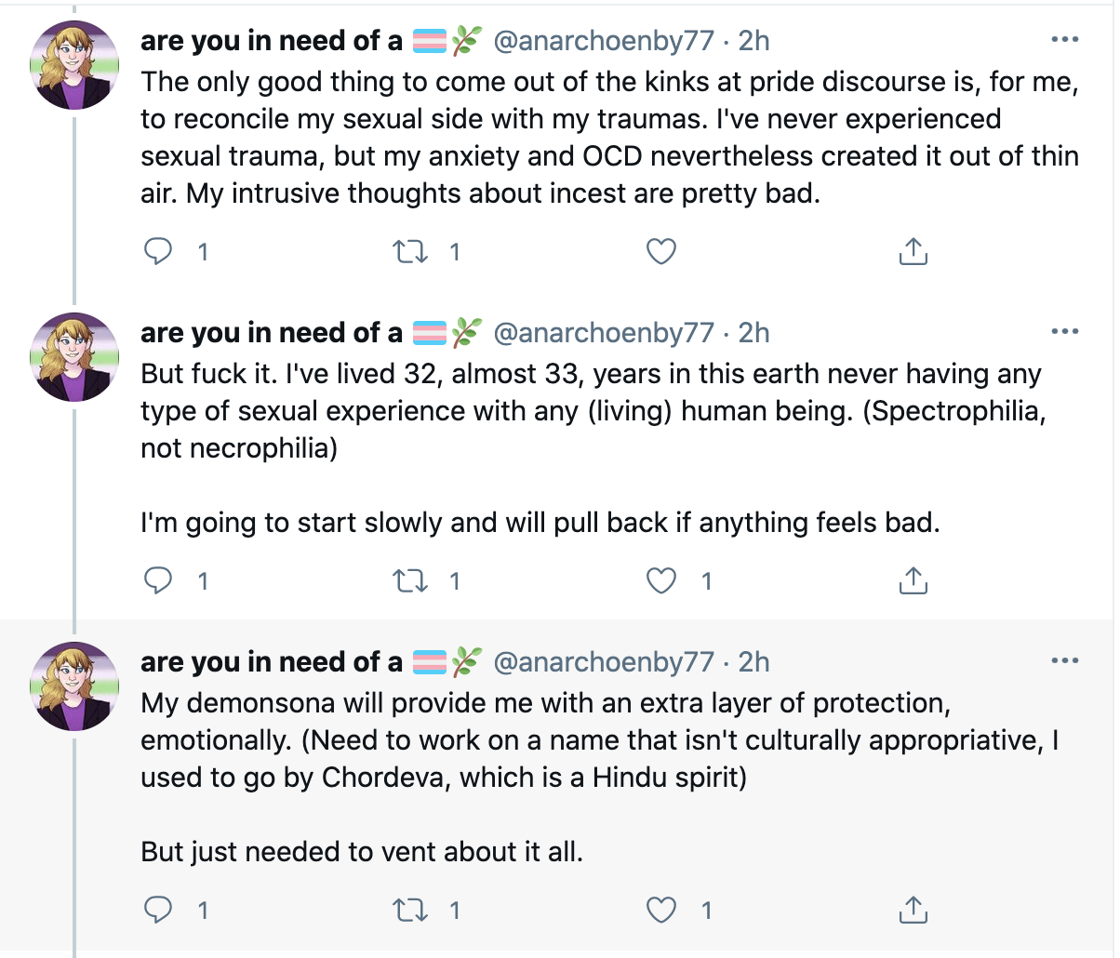Screen dimensions: 1120x958
Task: Open the profile avatar on the demonsona tweet
Action: 76,686
